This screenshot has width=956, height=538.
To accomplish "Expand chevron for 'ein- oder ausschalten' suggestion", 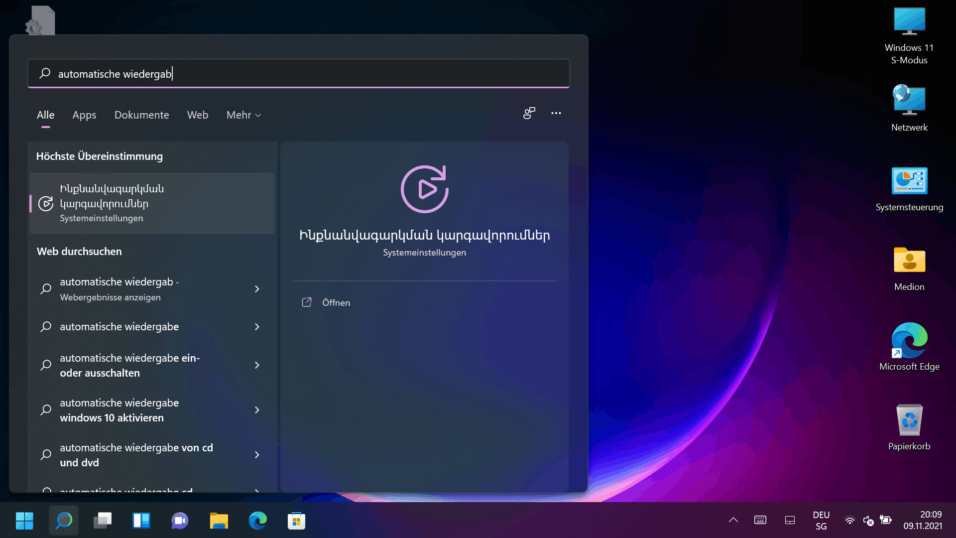I will pos(257,365).
